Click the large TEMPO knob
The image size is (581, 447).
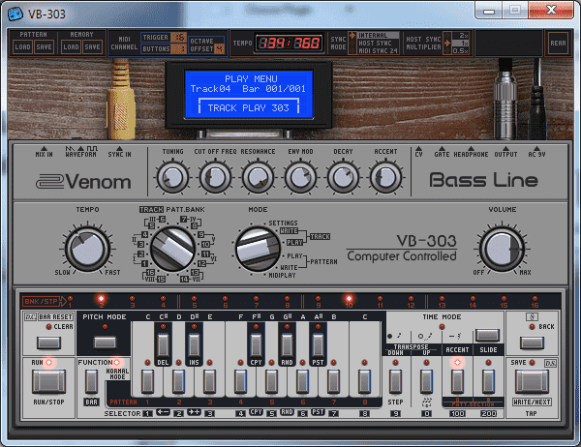(x=87, y=249)
